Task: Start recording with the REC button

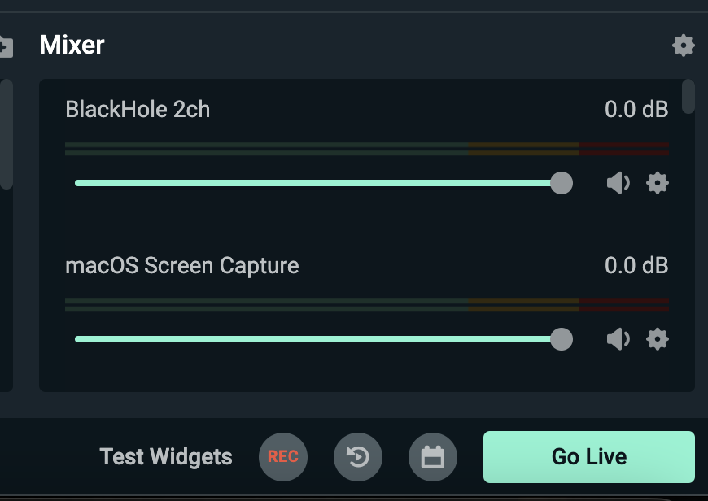Action: [283, 457]
